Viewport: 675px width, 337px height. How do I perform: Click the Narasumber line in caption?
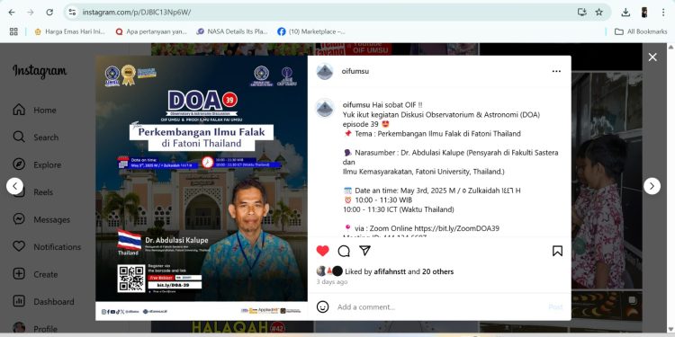tap(450, 162)
